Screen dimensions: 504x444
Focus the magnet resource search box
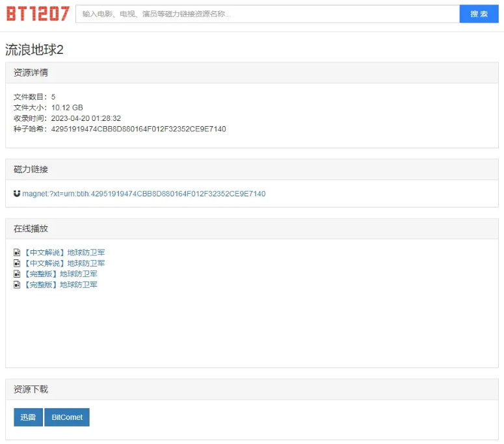[x=267, y=14]
